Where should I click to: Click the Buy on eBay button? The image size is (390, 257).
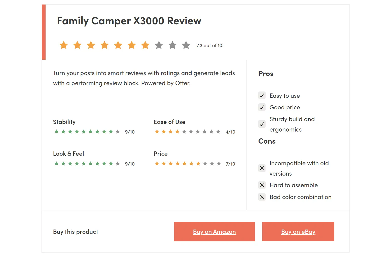[298, 231]
